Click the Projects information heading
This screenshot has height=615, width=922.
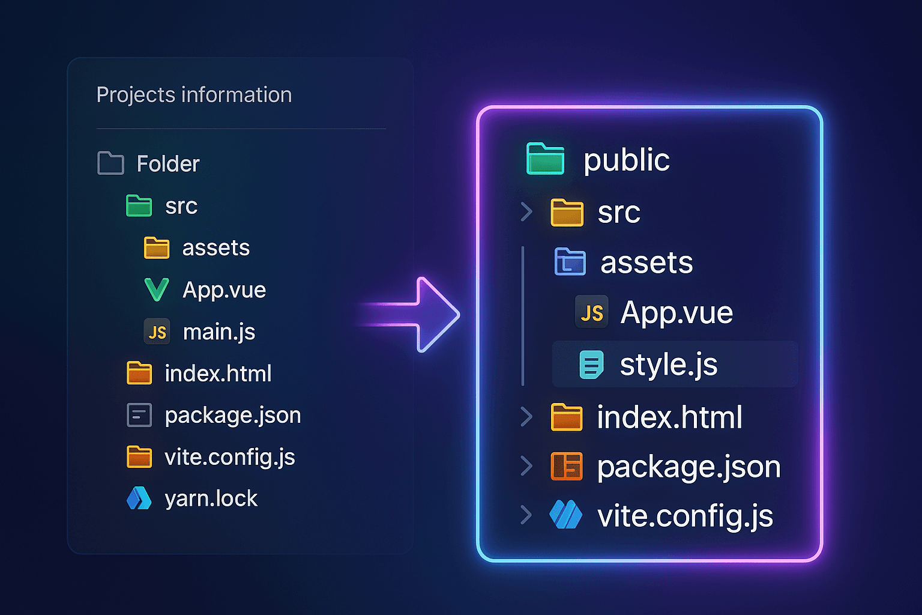(194, 95)
